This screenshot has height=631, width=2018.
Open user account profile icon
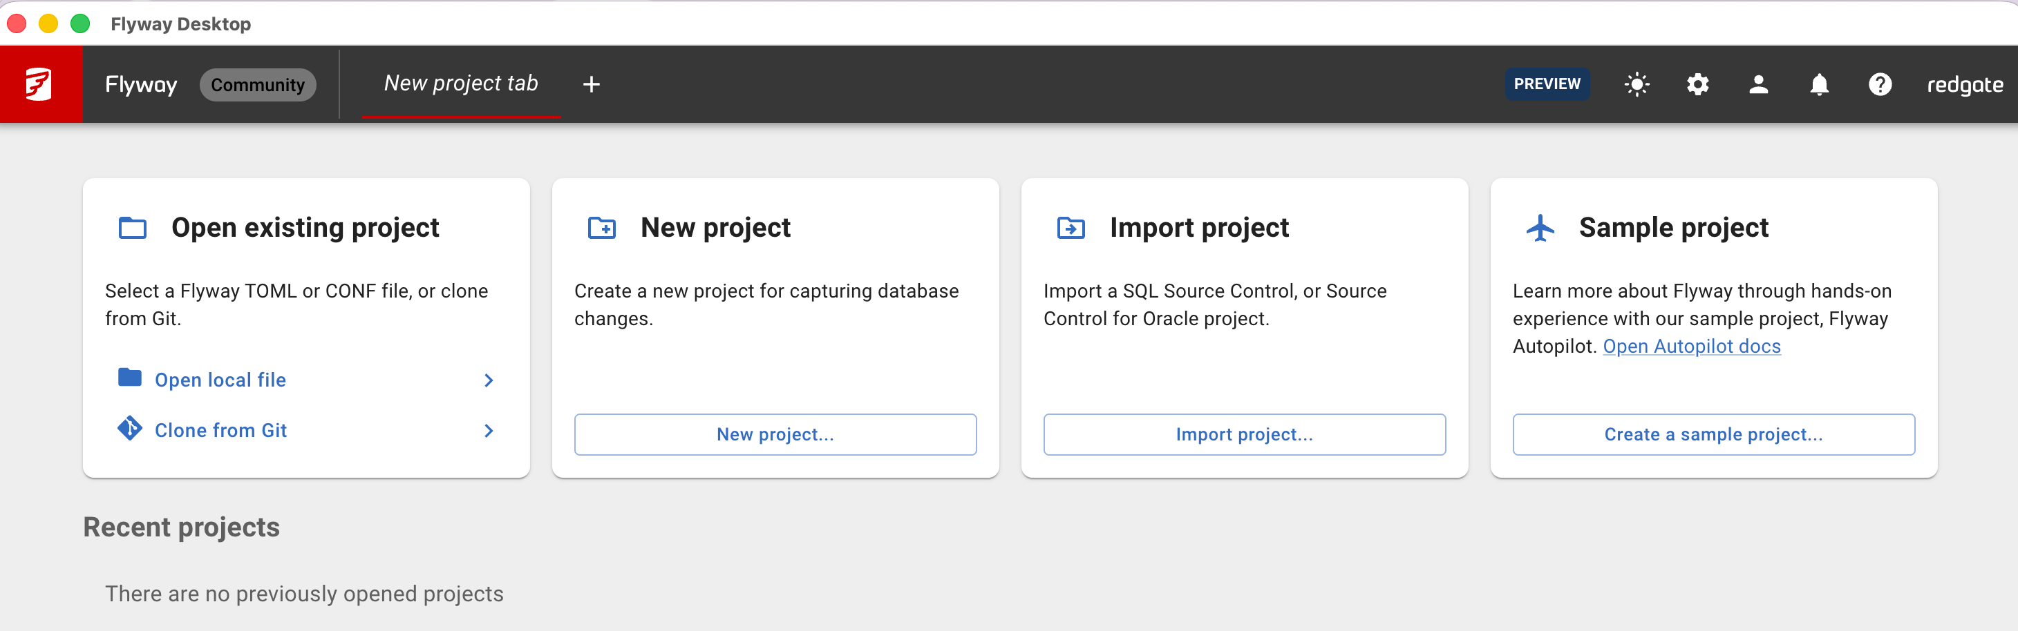click(1758, 84)
